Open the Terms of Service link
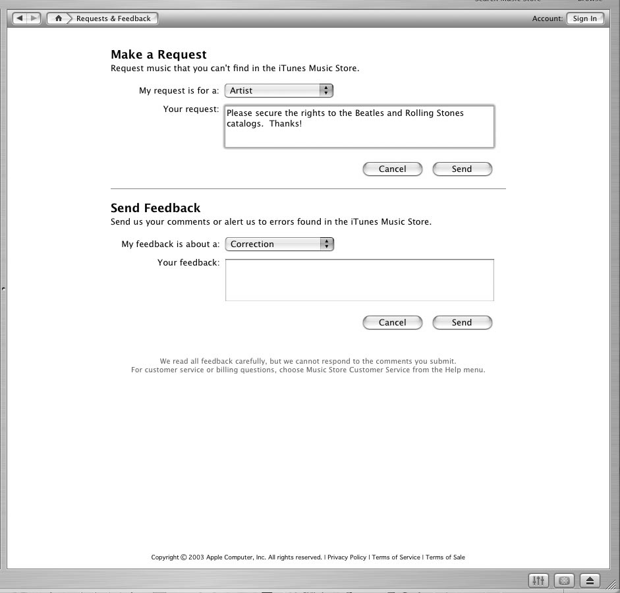The width and height of the screenshot is (620, 593). click(x=396, y=557)
